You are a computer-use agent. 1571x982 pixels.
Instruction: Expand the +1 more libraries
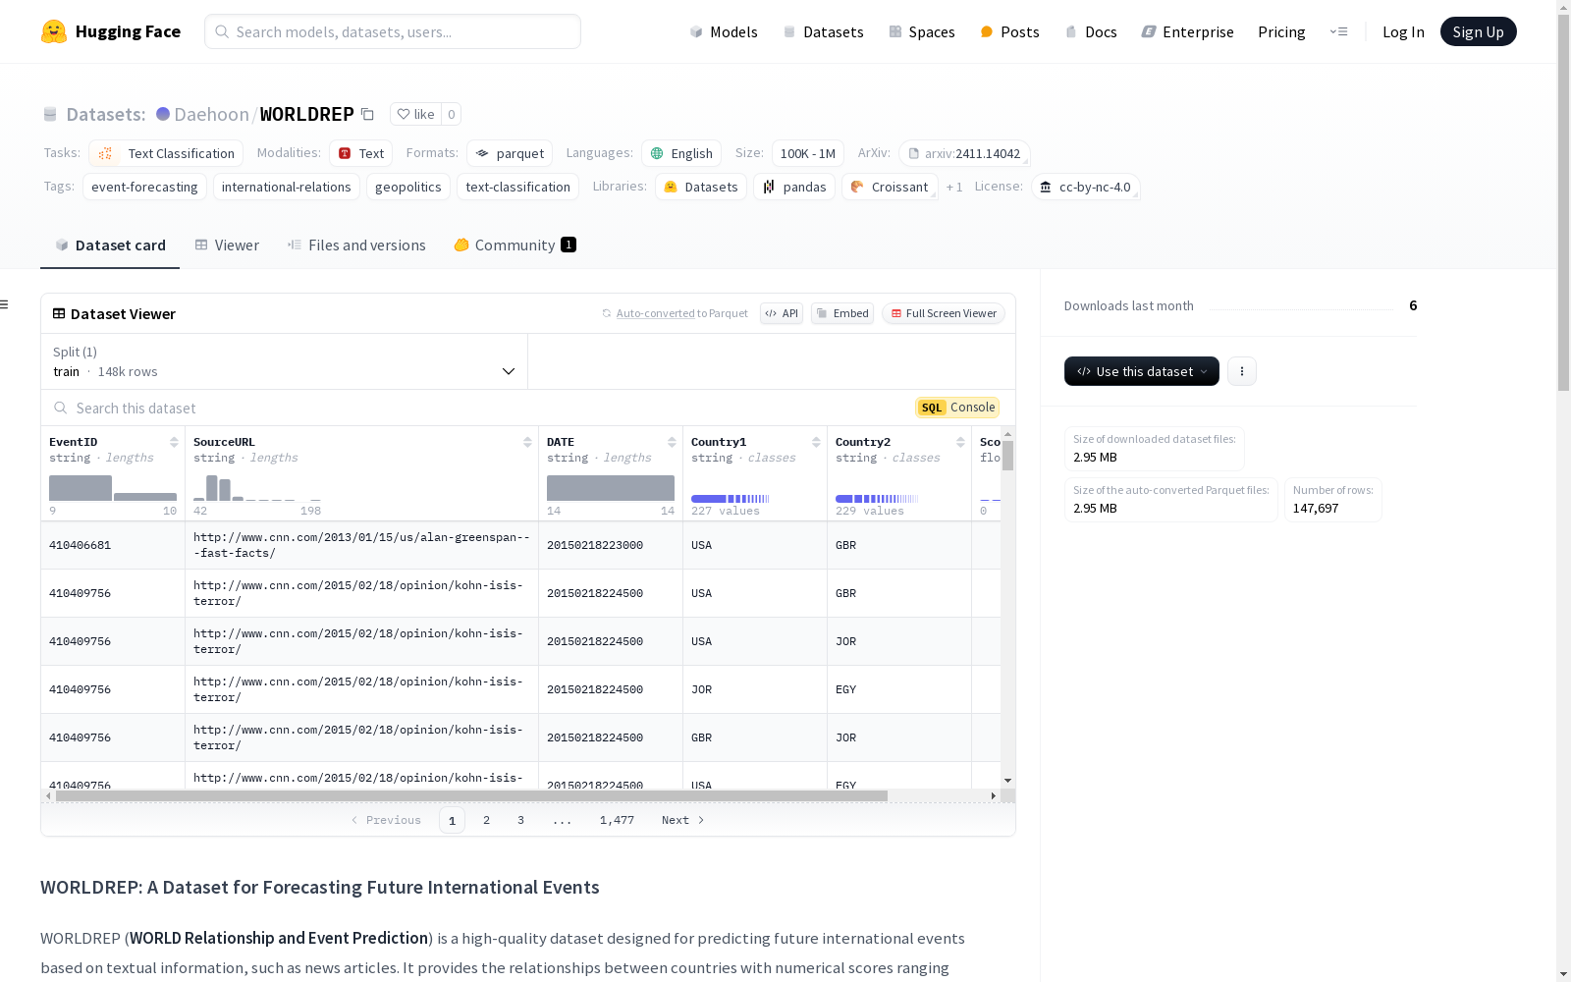click(954, 187)
